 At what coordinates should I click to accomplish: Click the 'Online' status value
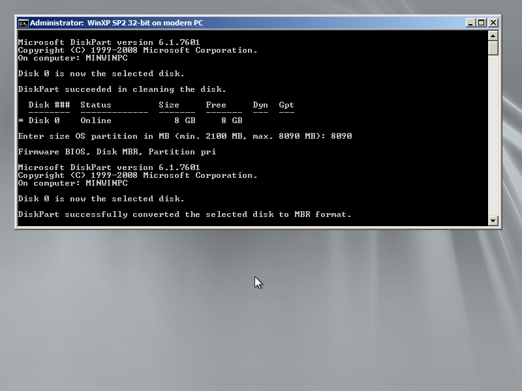[96, 121]
